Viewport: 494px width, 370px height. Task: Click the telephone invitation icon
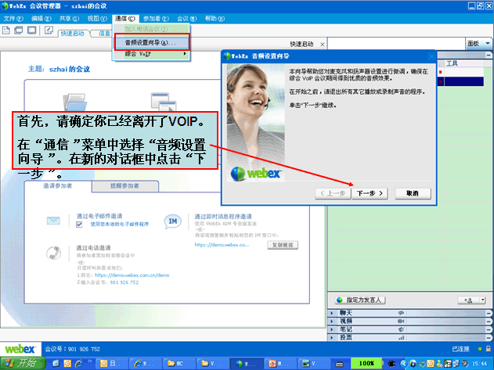[x=53, y=253]
